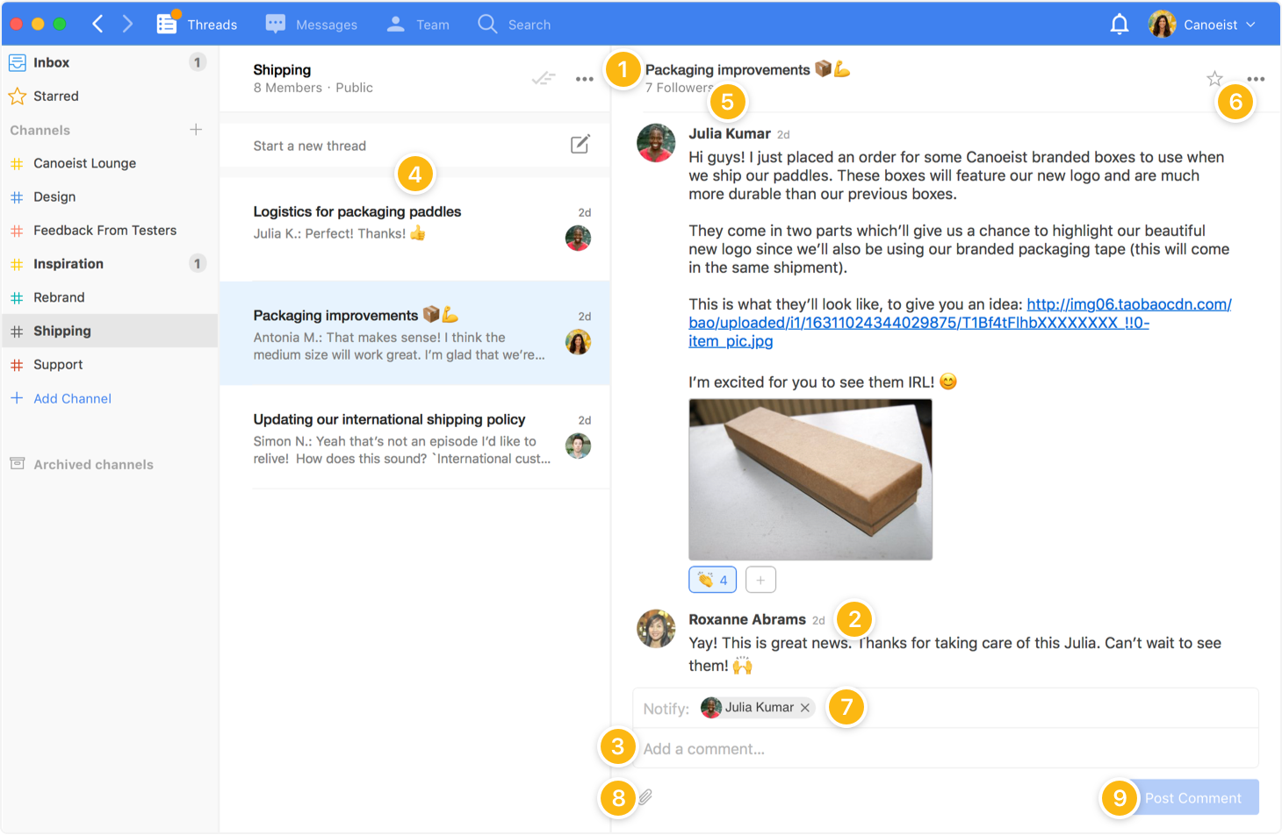Click the paperclip attachment icon
This screenshot has width=1282, height=835.
tap(645, 796)
